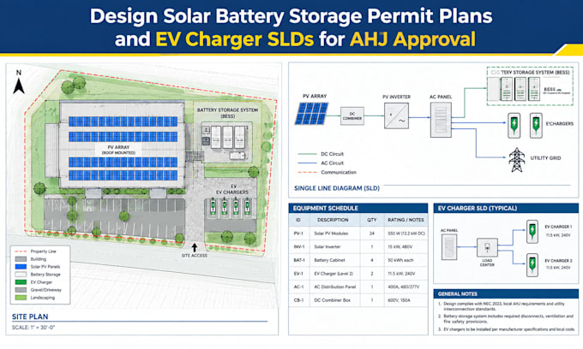Select the EV Charger 1 icon

[532, 232]
